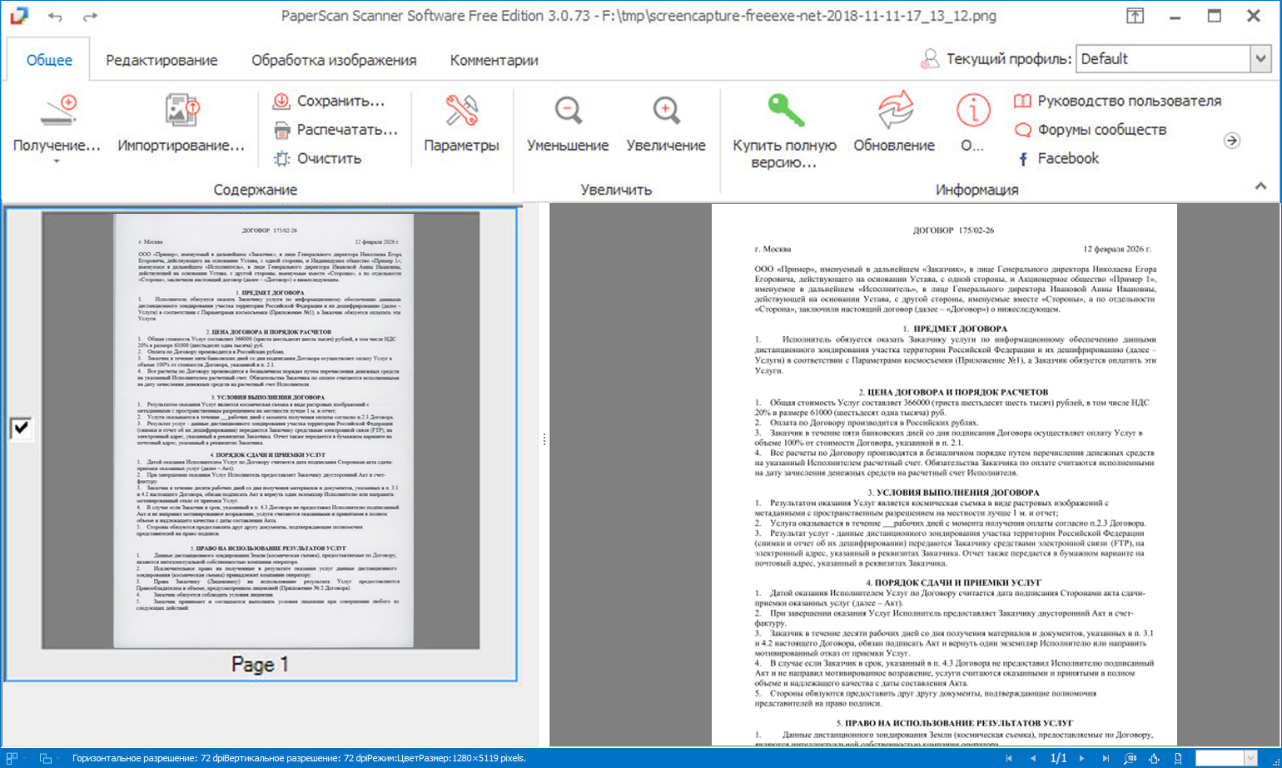This screenshot has height=768, width=1282.
Task: Go to the last page arrow in status bar
Action: (x=1106, y=758)
